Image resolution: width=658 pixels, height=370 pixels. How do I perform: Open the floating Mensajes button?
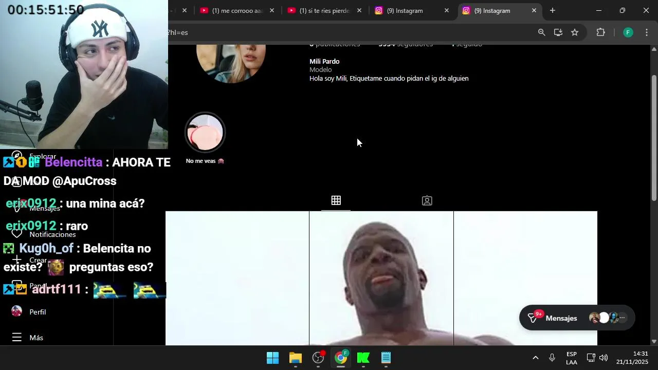coord(577,318)
